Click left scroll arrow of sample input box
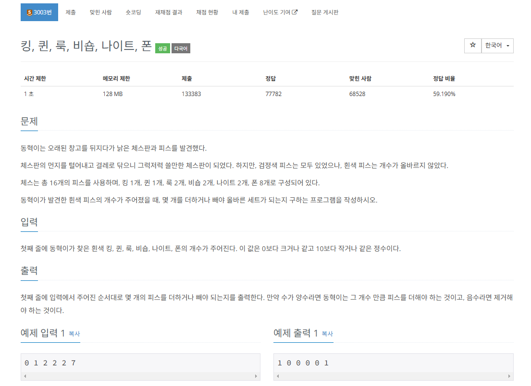This screenshot has height=386, width=531. pos(25,376)
